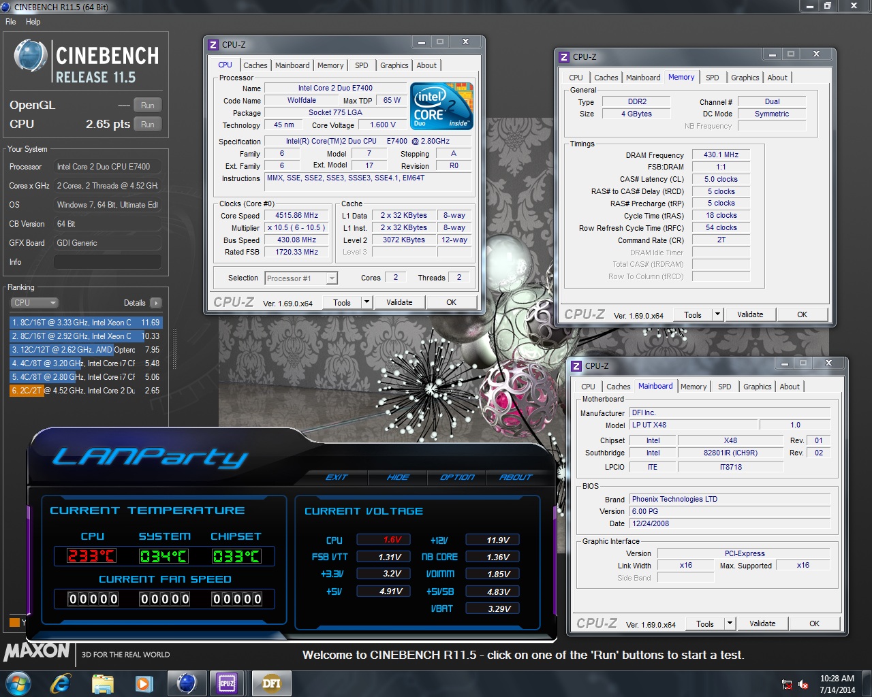Open Cinebench File menu
This screenshot has height=697, width=872.
click(11, 22)
